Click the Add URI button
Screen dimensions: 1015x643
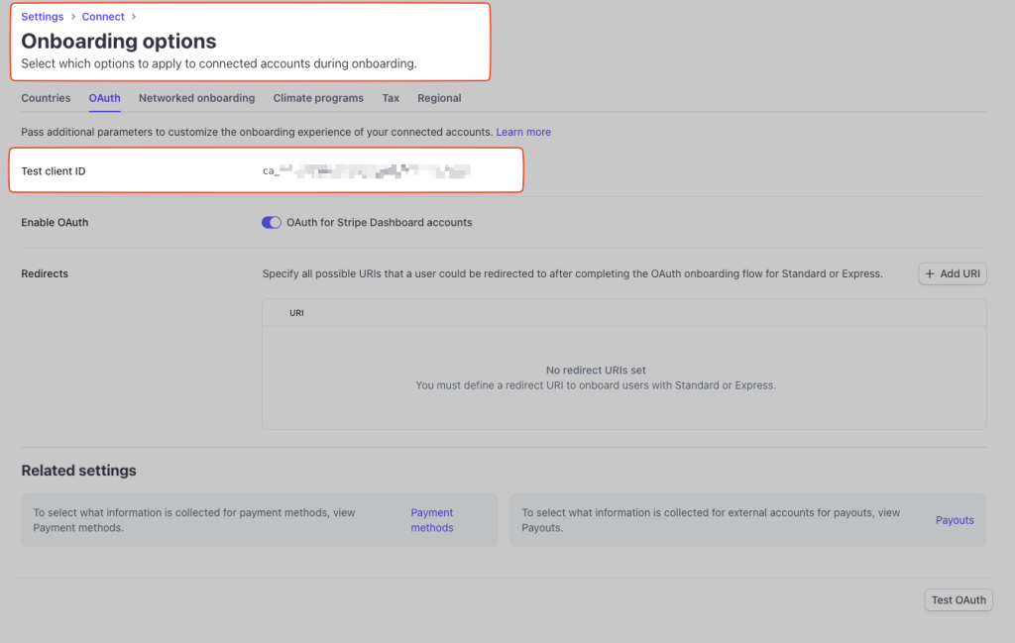pyautogui.click(x=953, y=273)
